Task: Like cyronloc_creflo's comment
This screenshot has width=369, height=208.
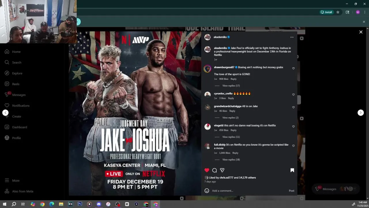Action: tap(293, 95)
